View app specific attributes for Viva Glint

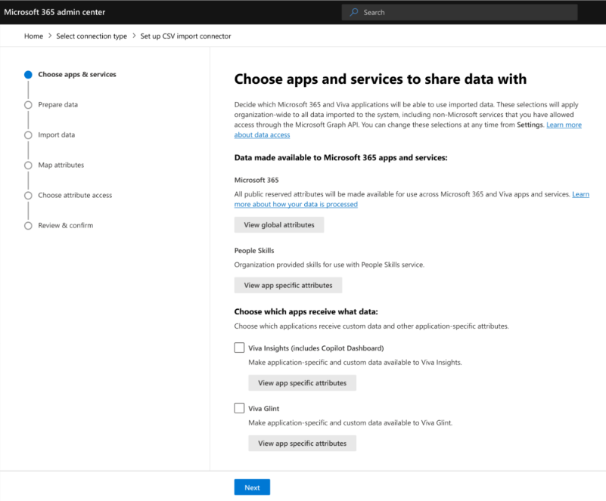302,443
